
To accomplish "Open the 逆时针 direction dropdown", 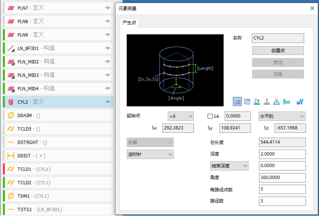I will click(150, 154).
